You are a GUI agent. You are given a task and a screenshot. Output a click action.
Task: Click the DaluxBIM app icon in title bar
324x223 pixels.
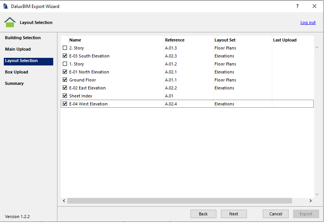(5, 6)
